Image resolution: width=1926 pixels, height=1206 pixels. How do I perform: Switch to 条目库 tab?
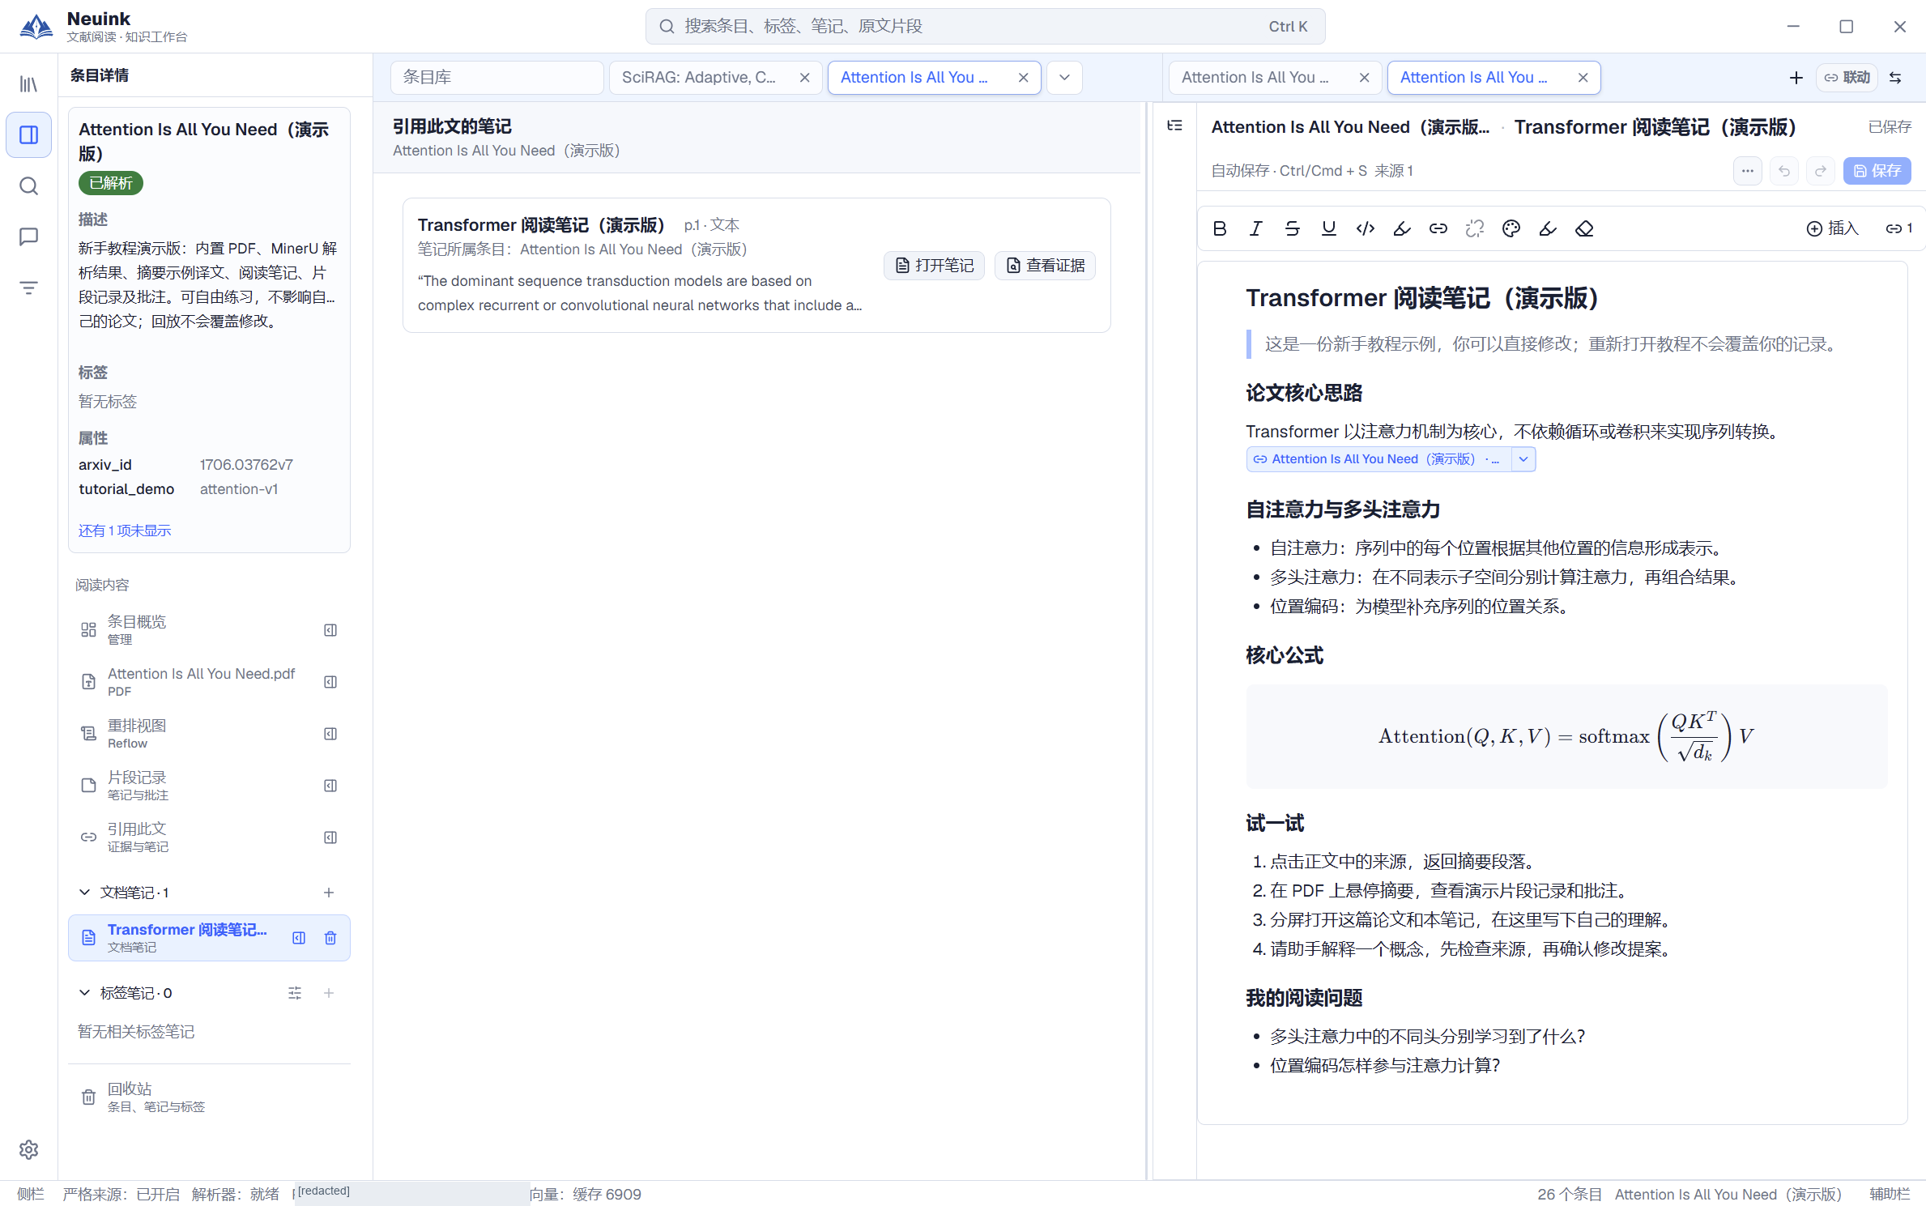pyautogui.click(x=497, y=78)
